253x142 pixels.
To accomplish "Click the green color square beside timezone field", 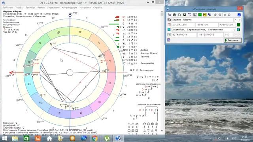I will (x=238, y=24).
